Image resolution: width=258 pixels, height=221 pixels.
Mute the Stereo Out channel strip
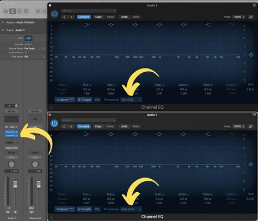click(x=32, y=212)
